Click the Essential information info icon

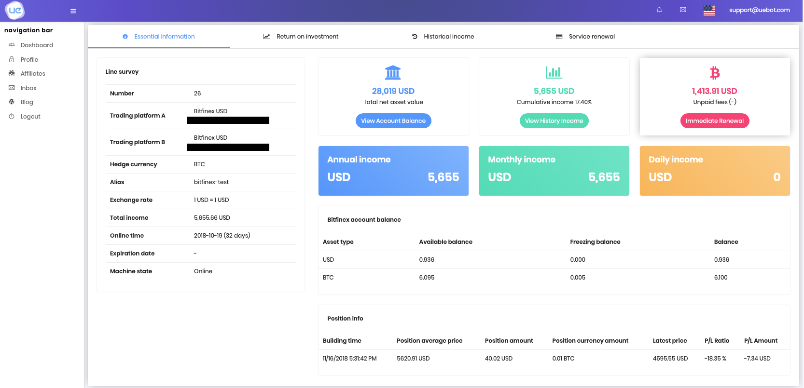tap(125, 37)
